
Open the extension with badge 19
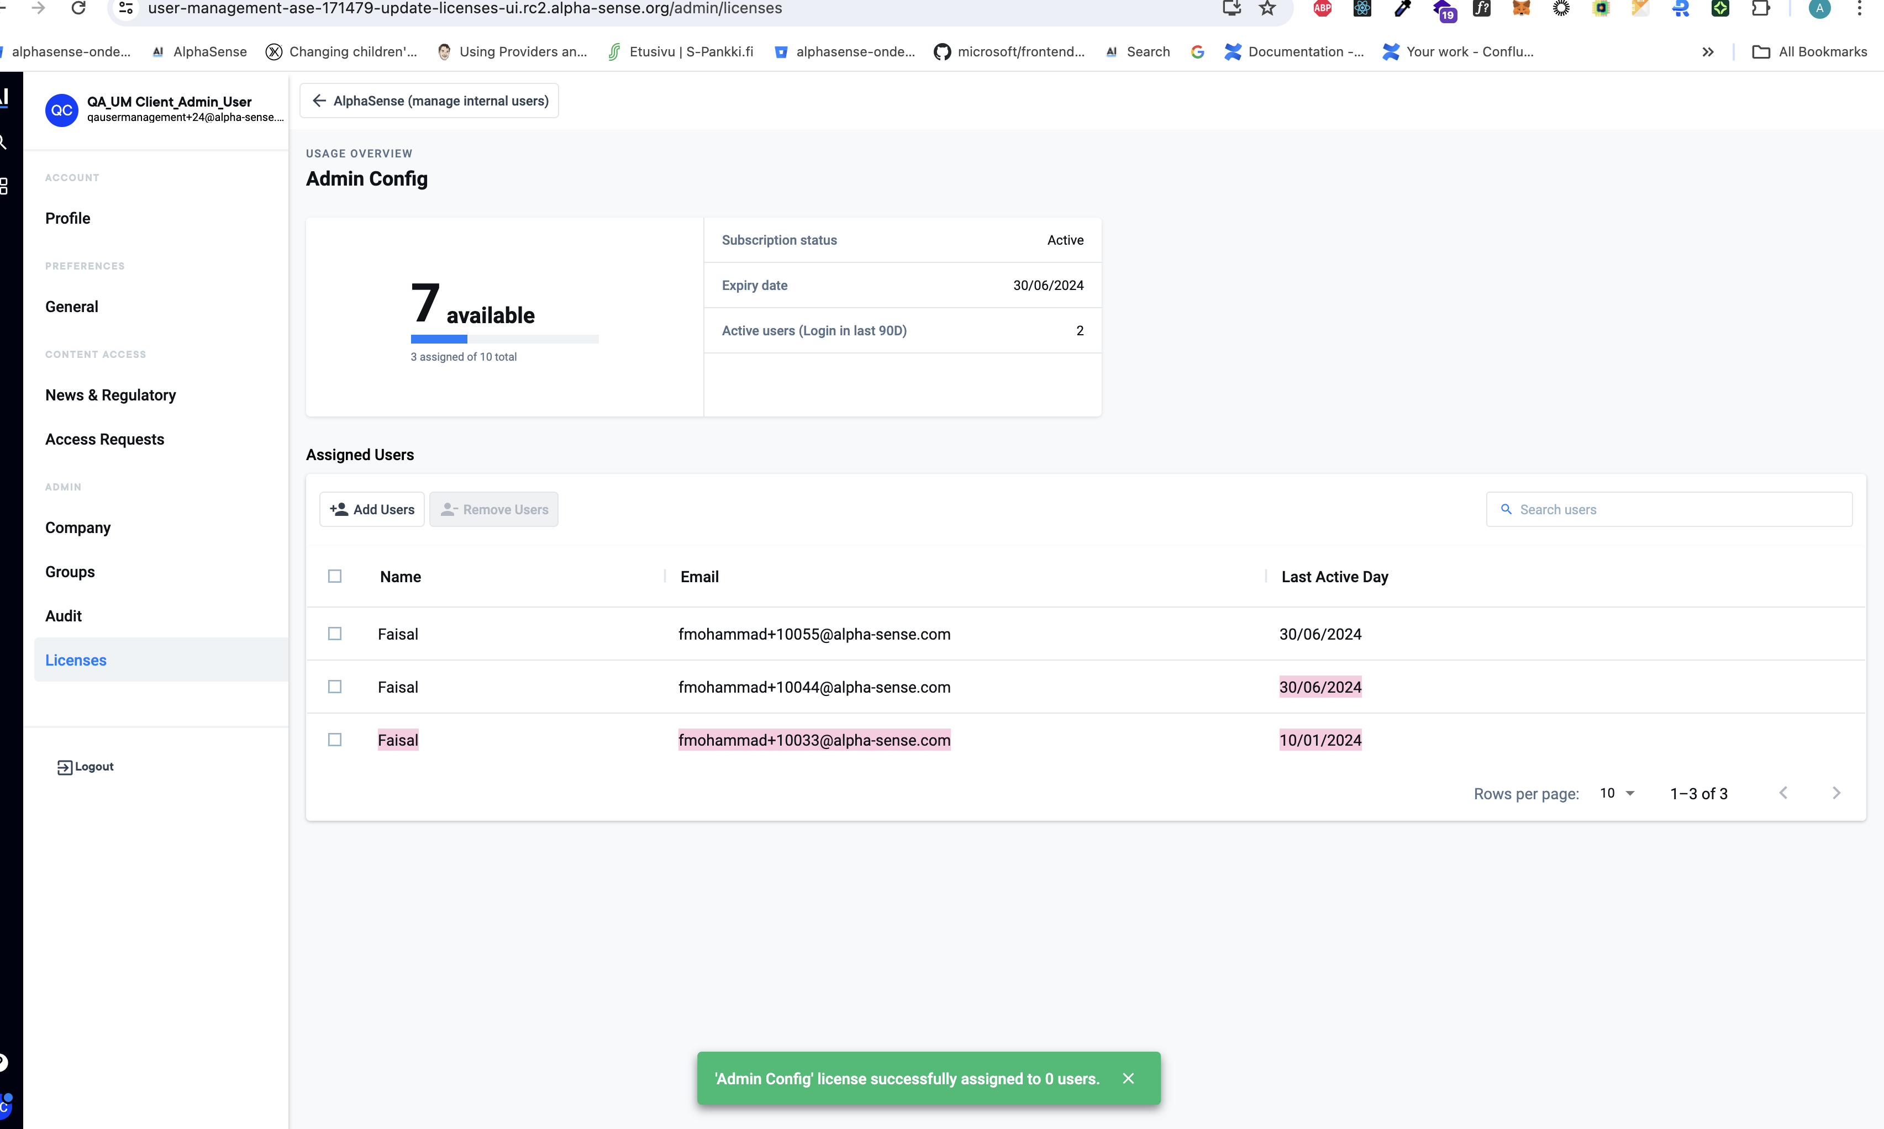1444,9
